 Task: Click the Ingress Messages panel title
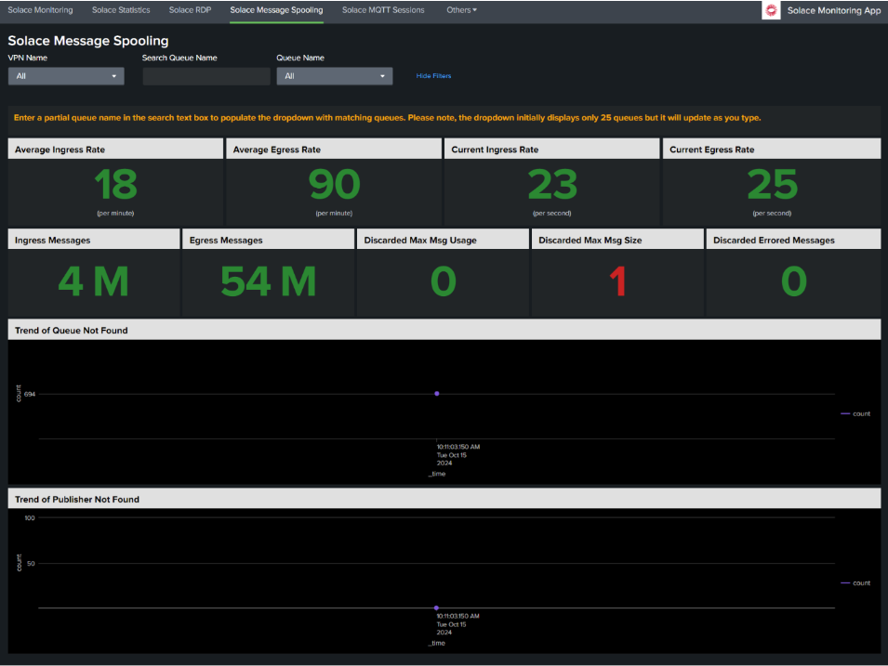[53, 240]
